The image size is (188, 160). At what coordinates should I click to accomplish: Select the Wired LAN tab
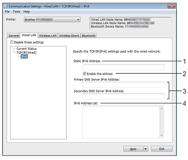29,35
